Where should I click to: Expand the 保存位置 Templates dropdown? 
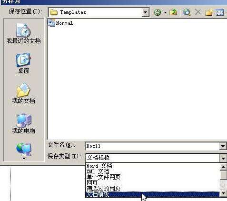coord(145,12)
